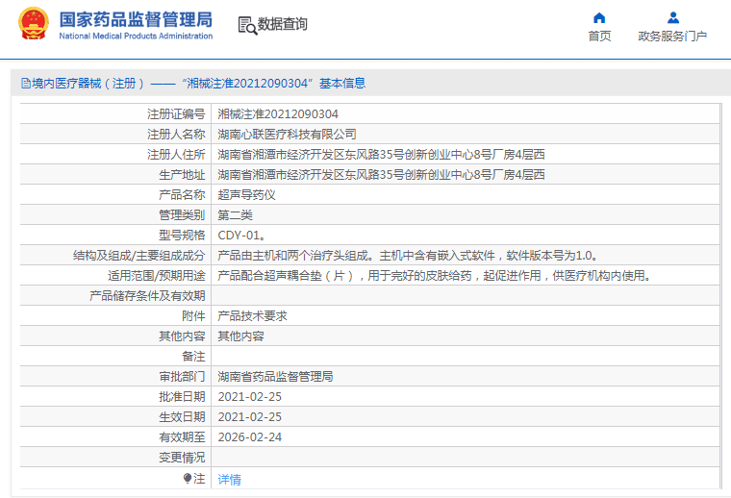This screenshot has width=731, height=498.
Task: Click the 国家药品监督管理局 title
Action: (x=136, y=19)
